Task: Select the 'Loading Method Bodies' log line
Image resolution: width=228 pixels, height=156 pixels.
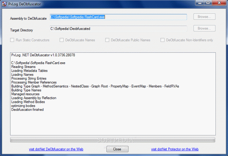Action: tap(28, 102)
